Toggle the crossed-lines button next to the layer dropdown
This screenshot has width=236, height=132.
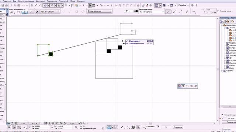coord(37,12)
